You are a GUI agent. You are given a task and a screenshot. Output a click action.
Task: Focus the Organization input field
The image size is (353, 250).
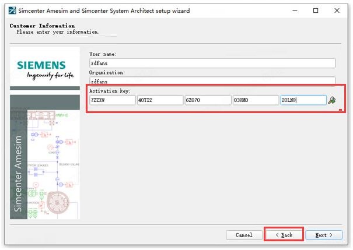click(212, 80)
